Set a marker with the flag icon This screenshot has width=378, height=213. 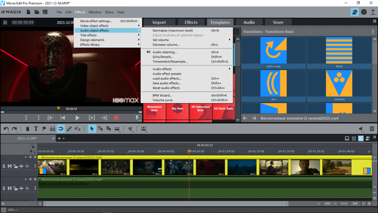44,129
